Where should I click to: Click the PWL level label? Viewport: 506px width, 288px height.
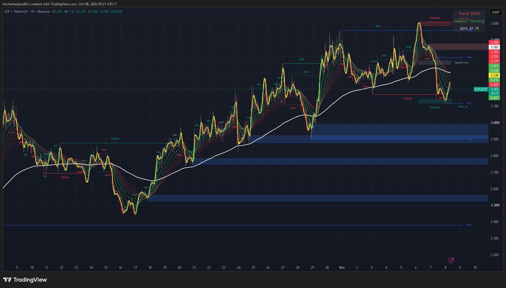(469, 139)
